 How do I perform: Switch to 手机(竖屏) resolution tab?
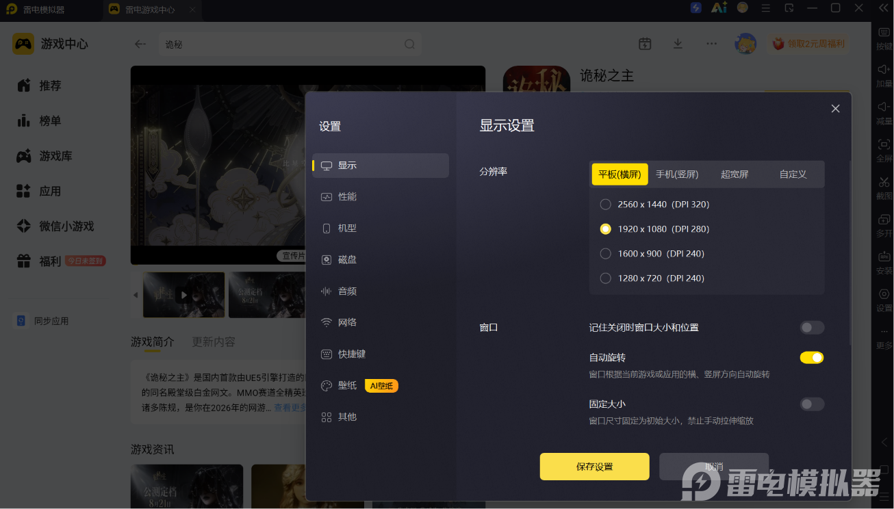coord(677,174)
